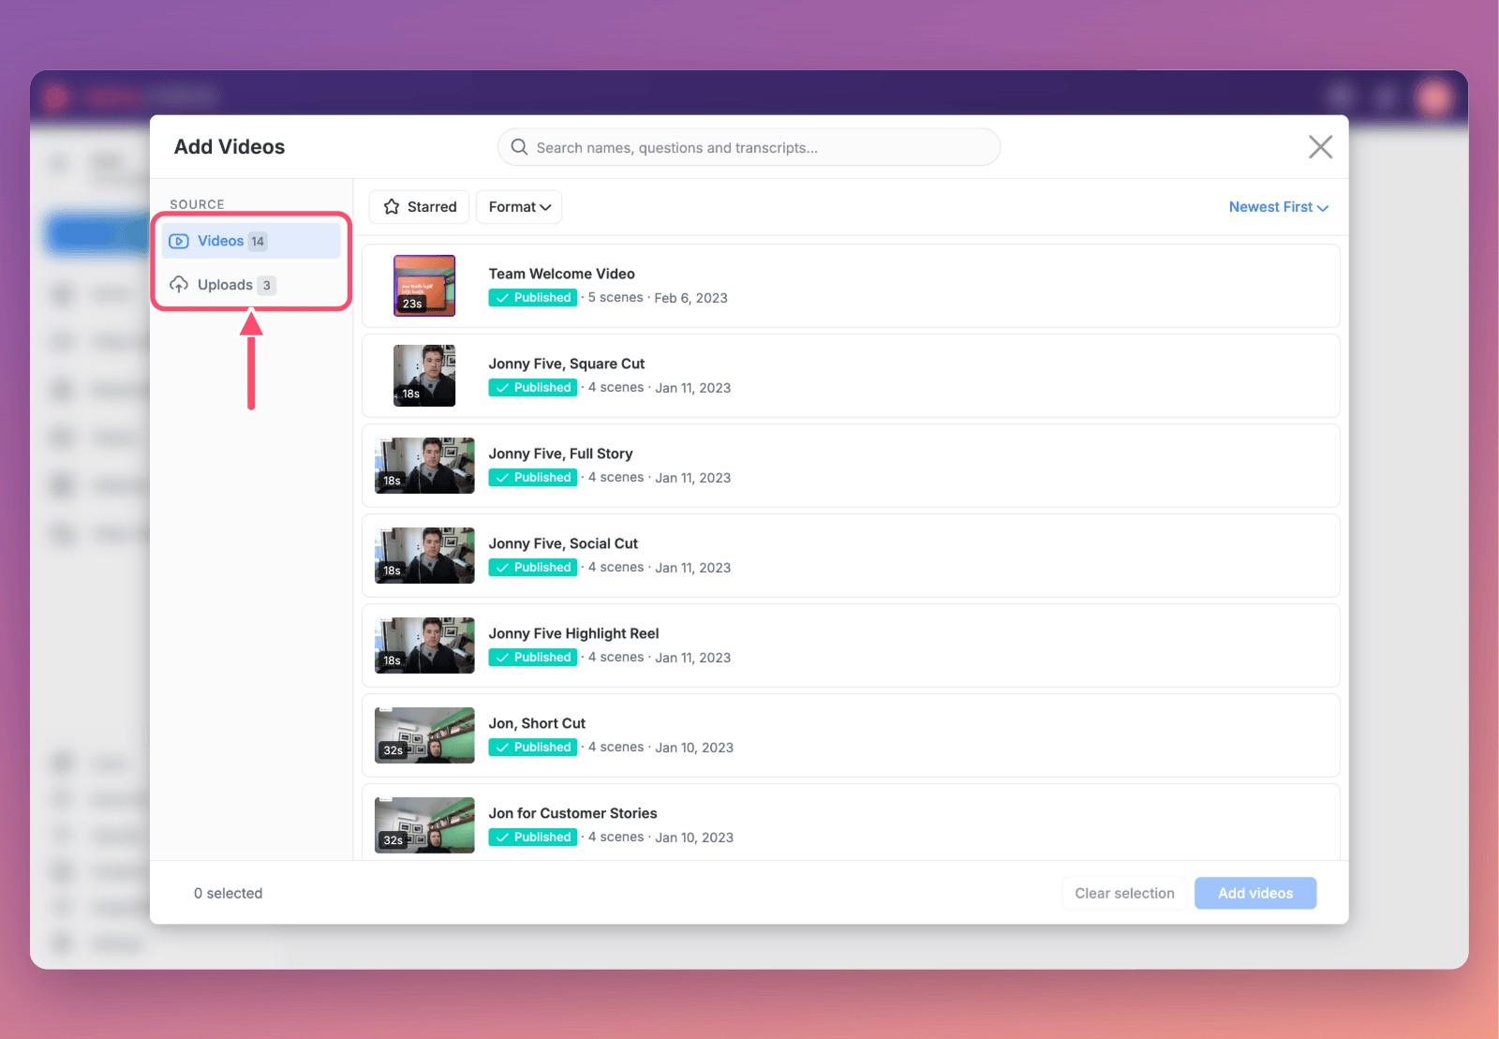Click the Videos play icon in Source
This screenshot has width=1499, height=1039.
pyautogui.click(x=179, y=241)
